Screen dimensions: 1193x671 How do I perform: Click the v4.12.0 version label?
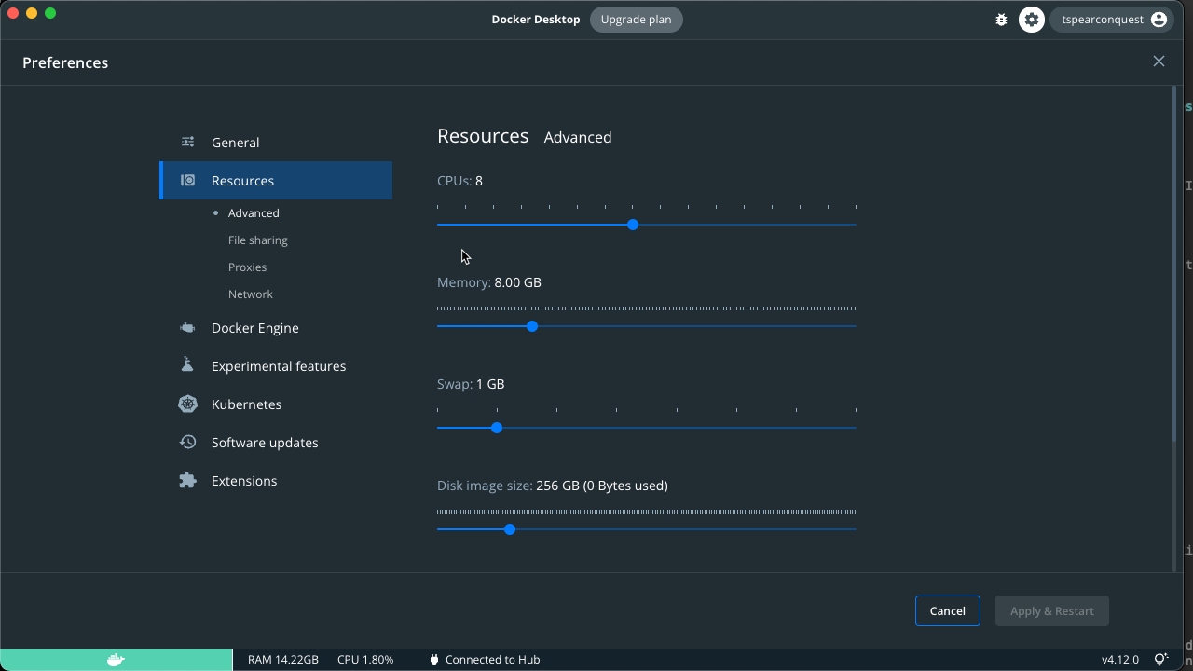point(1119,659)
